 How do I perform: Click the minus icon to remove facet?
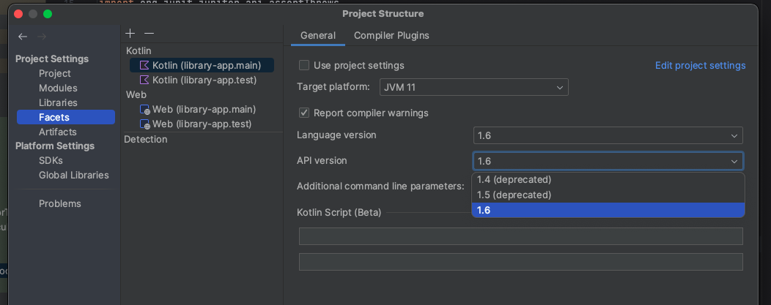point(149,34)
